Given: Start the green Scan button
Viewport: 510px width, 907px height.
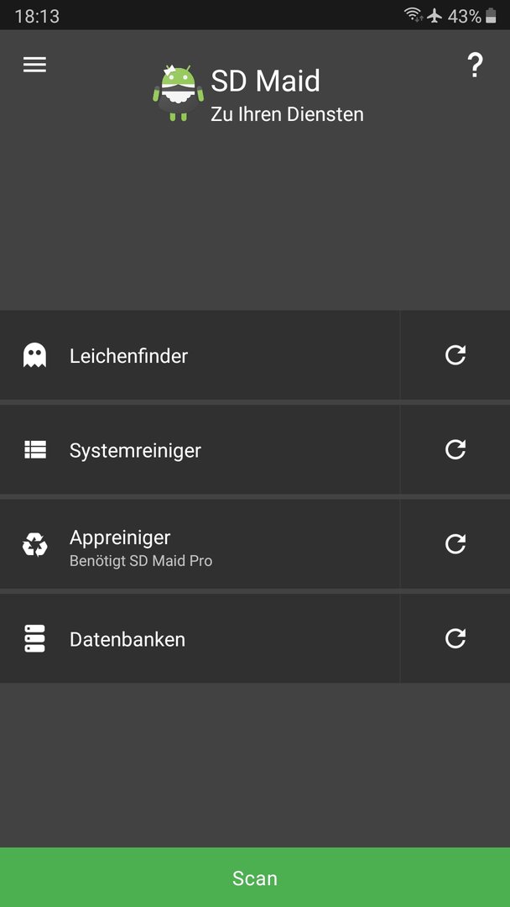Looking at the screenshot, I should point(255,878).
